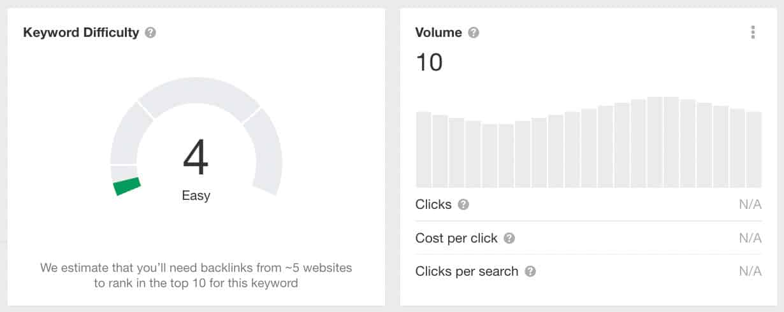
Task: Click the help icon beside Volume title
Action: [x=474, y=32]
